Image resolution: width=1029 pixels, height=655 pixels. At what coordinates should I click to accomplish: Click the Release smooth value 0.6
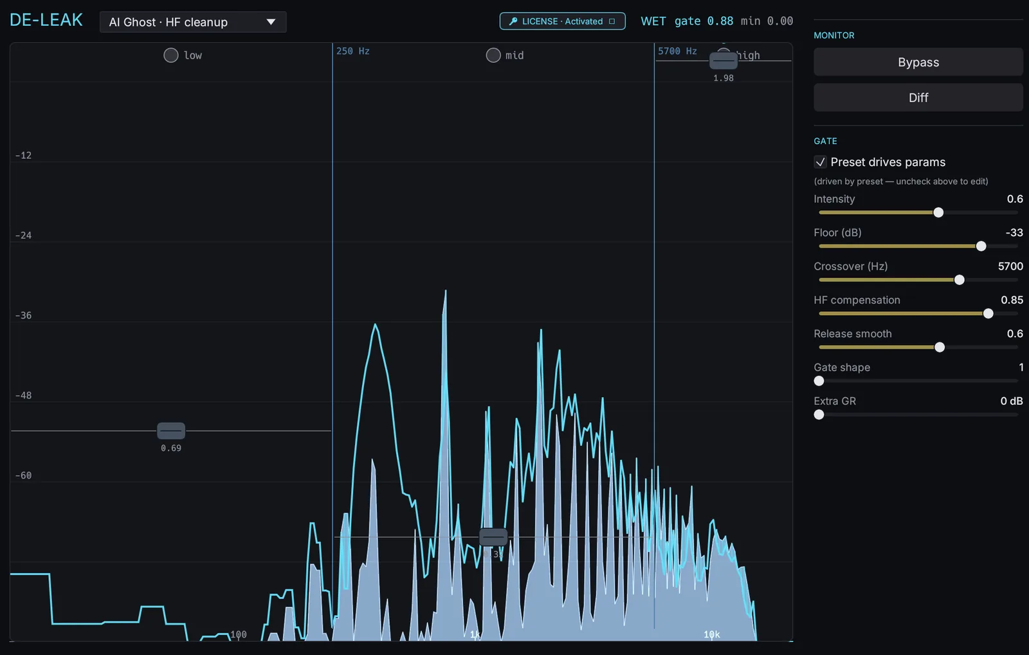(x=1015, y=333)
